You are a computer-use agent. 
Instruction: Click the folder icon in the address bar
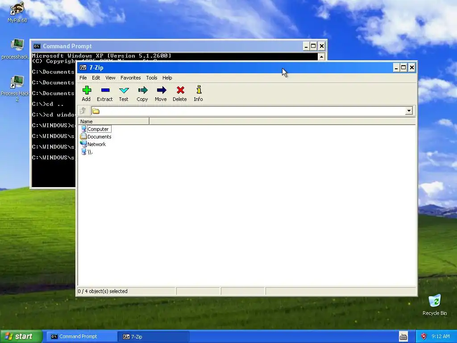tap(96, 111)
